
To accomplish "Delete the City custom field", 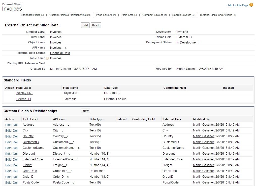I will 15,131.
